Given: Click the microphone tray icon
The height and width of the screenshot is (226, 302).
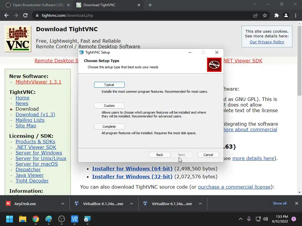Looking at the screenshot, I should click(x=249, y=219).
